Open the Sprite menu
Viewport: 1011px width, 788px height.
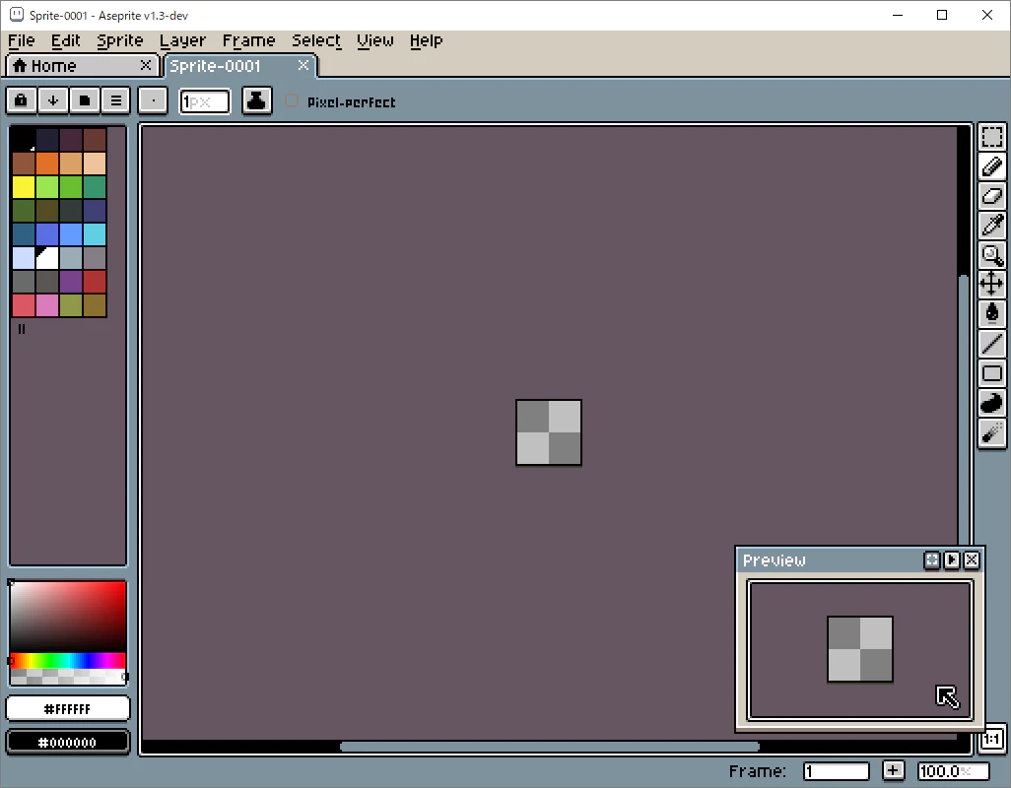(120, 40)
